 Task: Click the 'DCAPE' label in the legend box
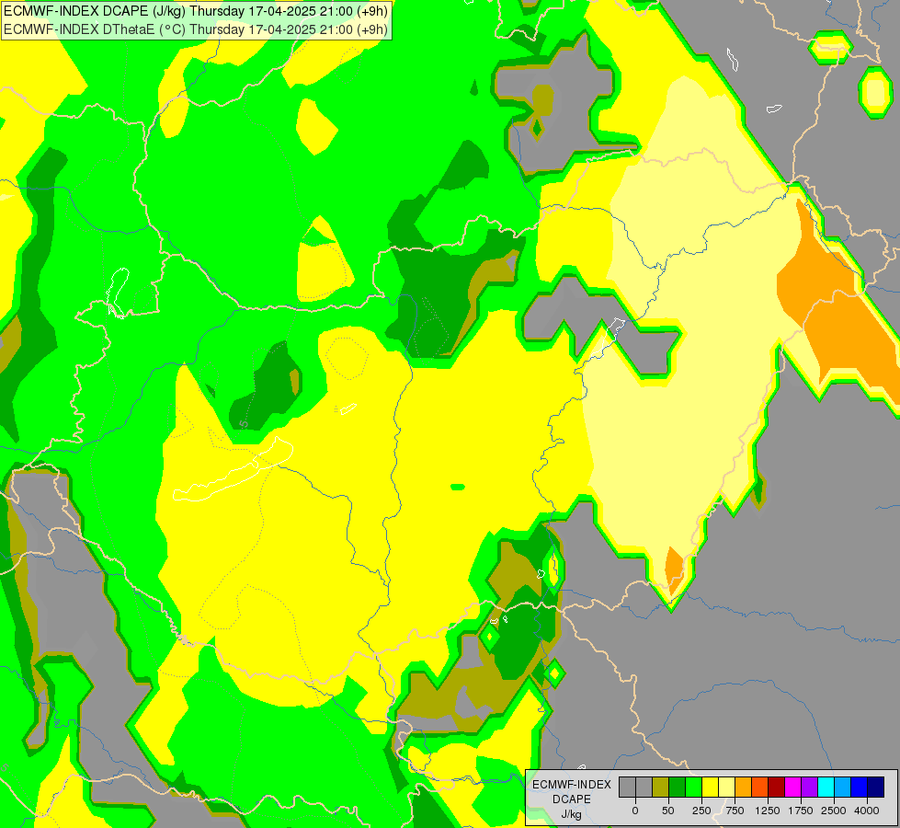coord(572,799)
